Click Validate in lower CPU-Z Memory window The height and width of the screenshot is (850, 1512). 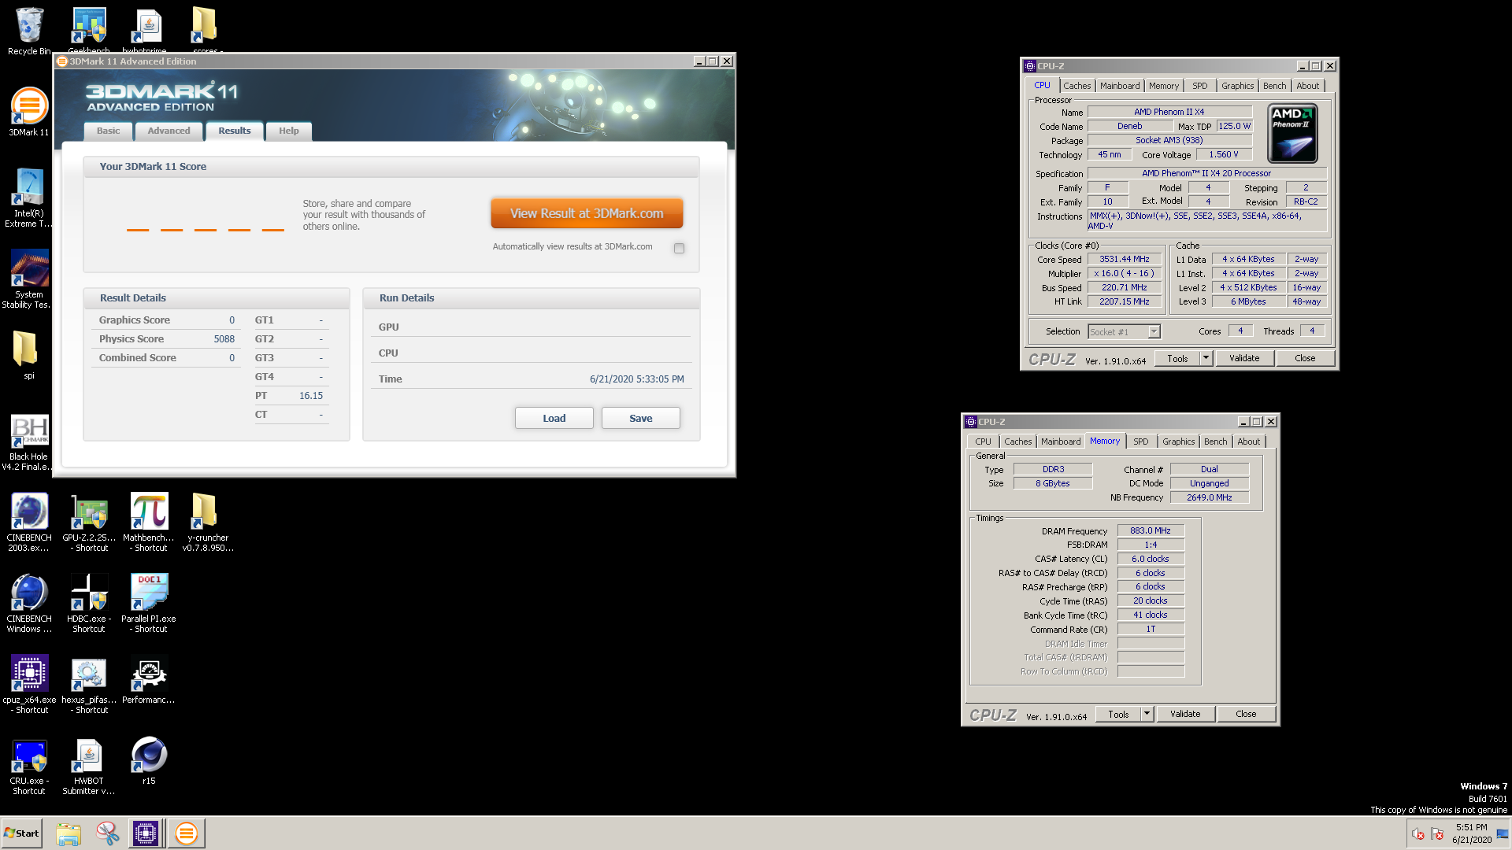pyautogui.click(x=1185, y=714)
